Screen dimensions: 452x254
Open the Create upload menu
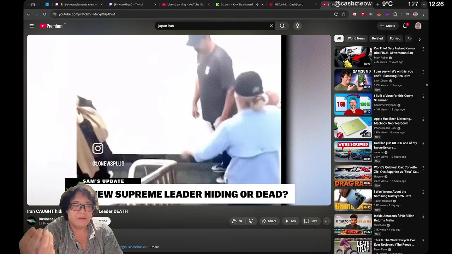pos(387,26)
